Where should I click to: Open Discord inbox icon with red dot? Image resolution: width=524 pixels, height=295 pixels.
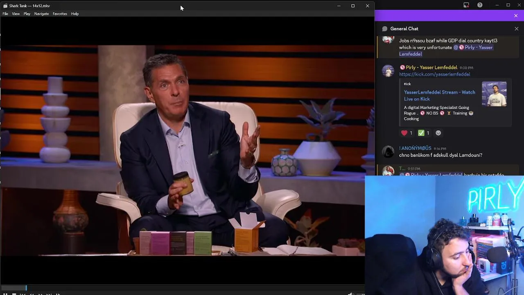click(x=466, y=5)
